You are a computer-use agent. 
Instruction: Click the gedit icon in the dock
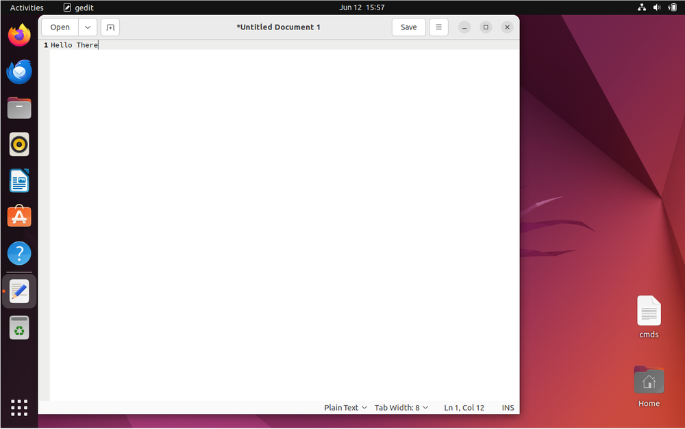click(x=18, y=291)
